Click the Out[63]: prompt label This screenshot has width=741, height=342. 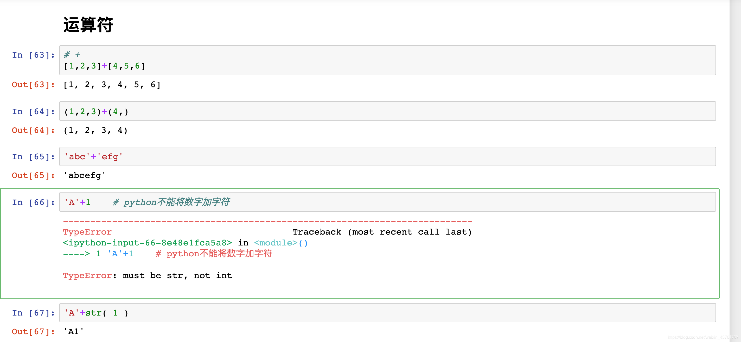coord(33,85)
